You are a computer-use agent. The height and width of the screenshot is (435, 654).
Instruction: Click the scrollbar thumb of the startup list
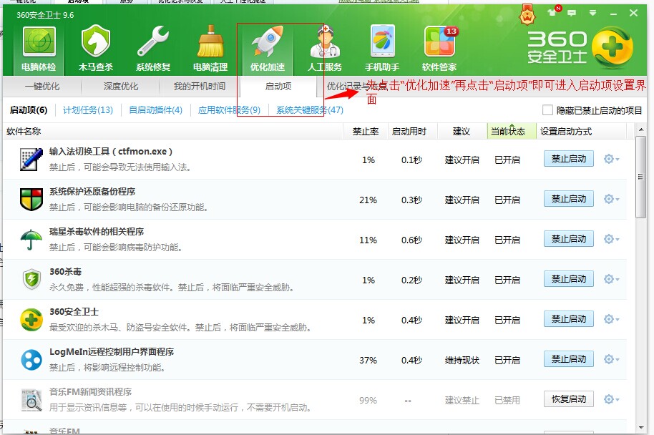640,177
